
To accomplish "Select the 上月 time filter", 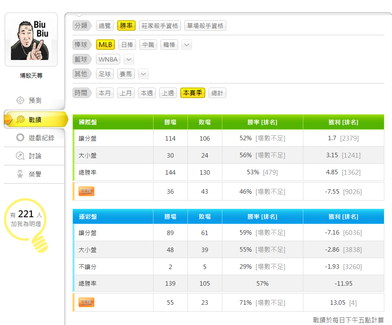I will coord(126,93).
